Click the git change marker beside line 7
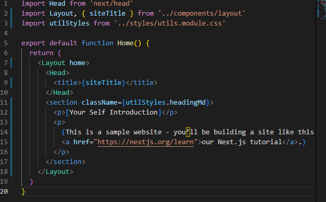The height and width of the screenshot is (202, 326). (x=11, y=63)
